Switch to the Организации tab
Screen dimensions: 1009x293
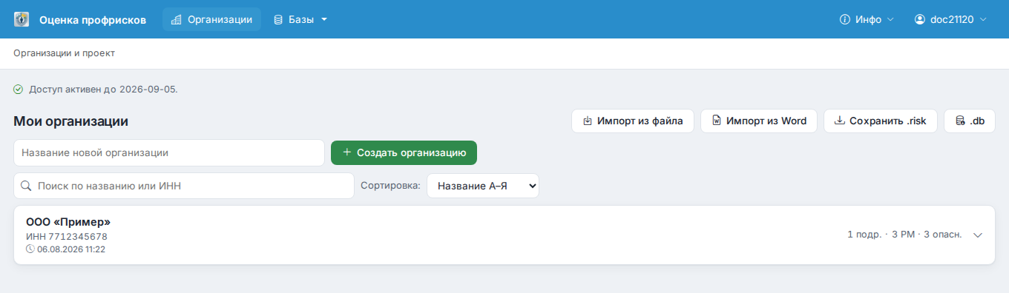click(211, 20)
